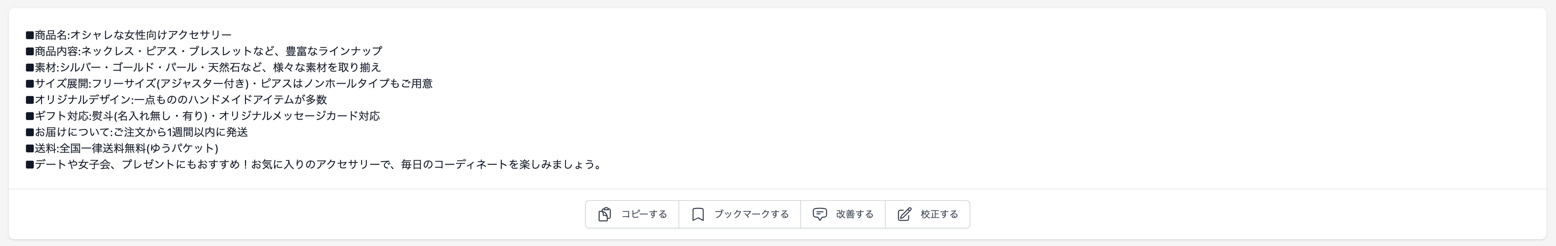Click the square bullet before ギフト対応

coord(30,116)
